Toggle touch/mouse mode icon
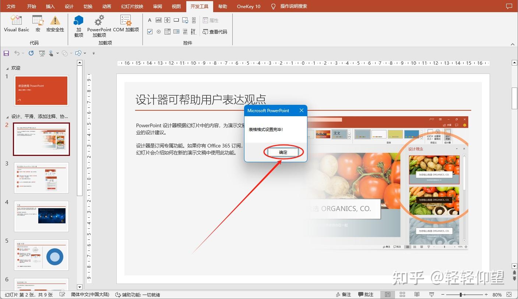 (x=52, y=53)
